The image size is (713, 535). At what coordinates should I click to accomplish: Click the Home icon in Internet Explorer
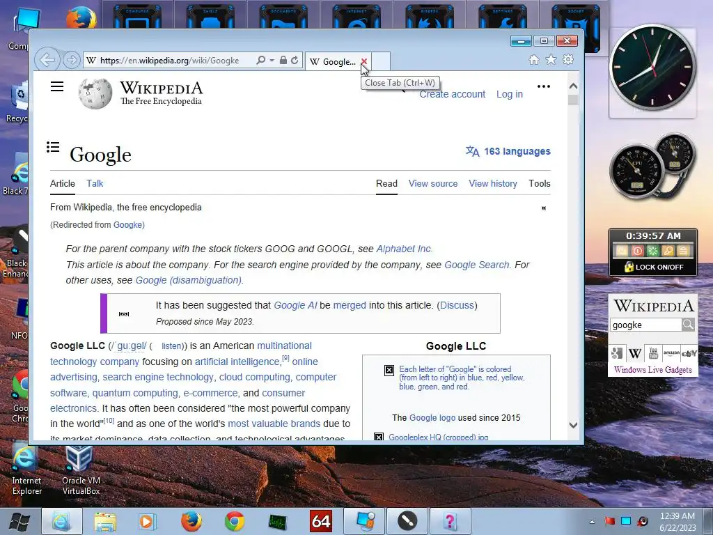(534, 60)
